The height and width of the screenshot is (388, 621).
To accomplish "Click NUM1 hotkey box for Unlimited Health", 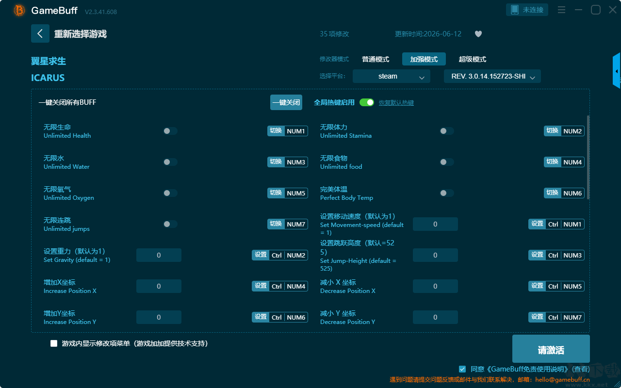I will pyautogui.click(x=296, y=131).
